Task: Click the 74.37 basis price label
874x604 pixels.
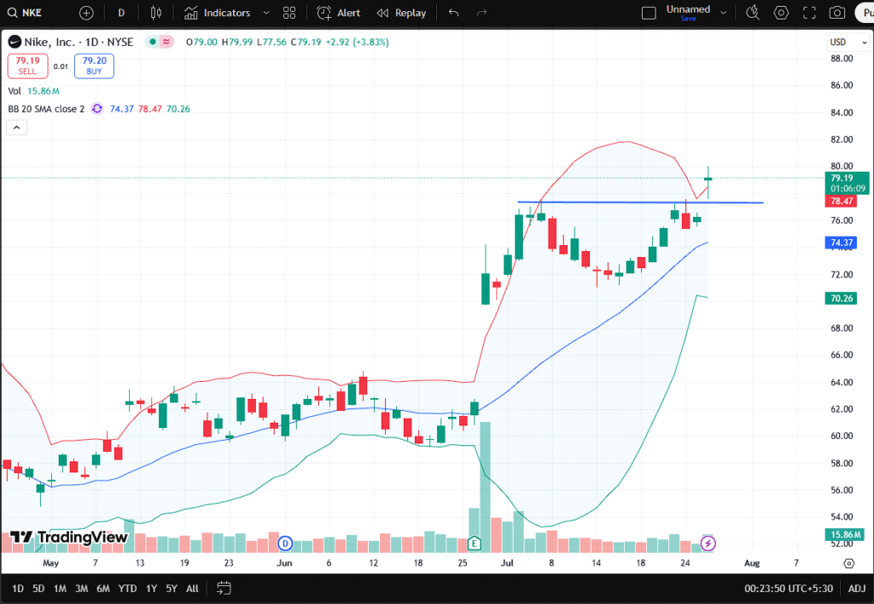Action: pyautogui.click(x=841, y=243)
